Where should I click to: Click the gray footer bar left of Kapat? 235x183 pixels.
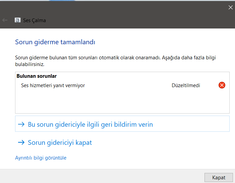point(101,176)
